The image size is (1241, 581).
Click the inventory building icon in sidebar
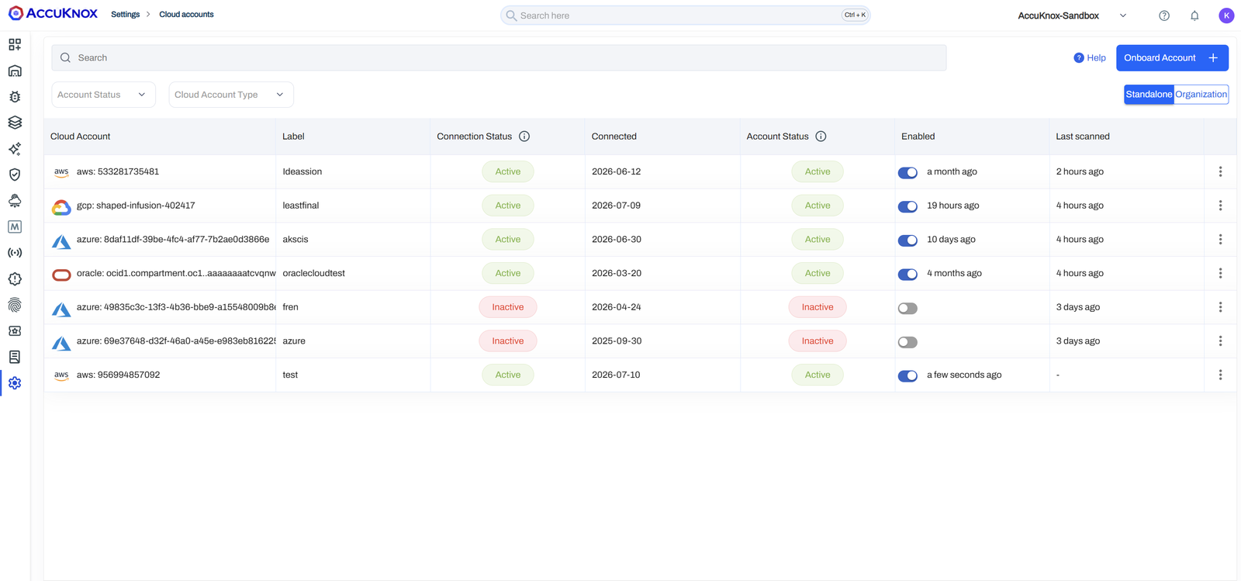tap(15, 71)
